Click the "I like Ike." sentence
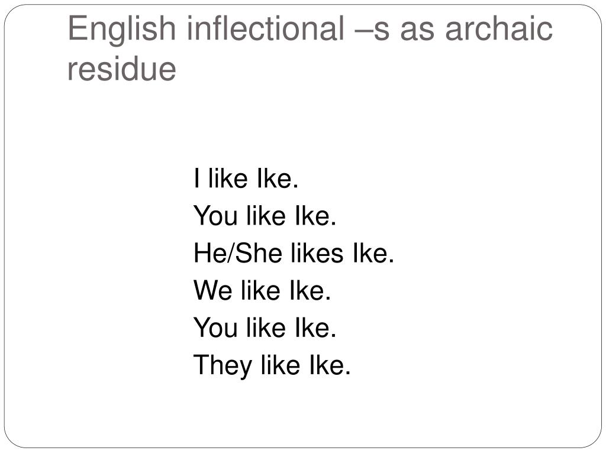Image resolution: width=606 pixels, height=454 pixels. tap(246, 179)
